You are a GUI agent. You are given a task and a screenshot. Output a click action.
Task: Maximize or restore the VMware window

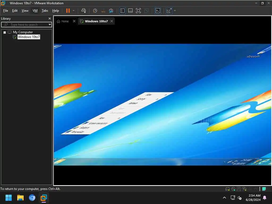(x=262, y=3)
